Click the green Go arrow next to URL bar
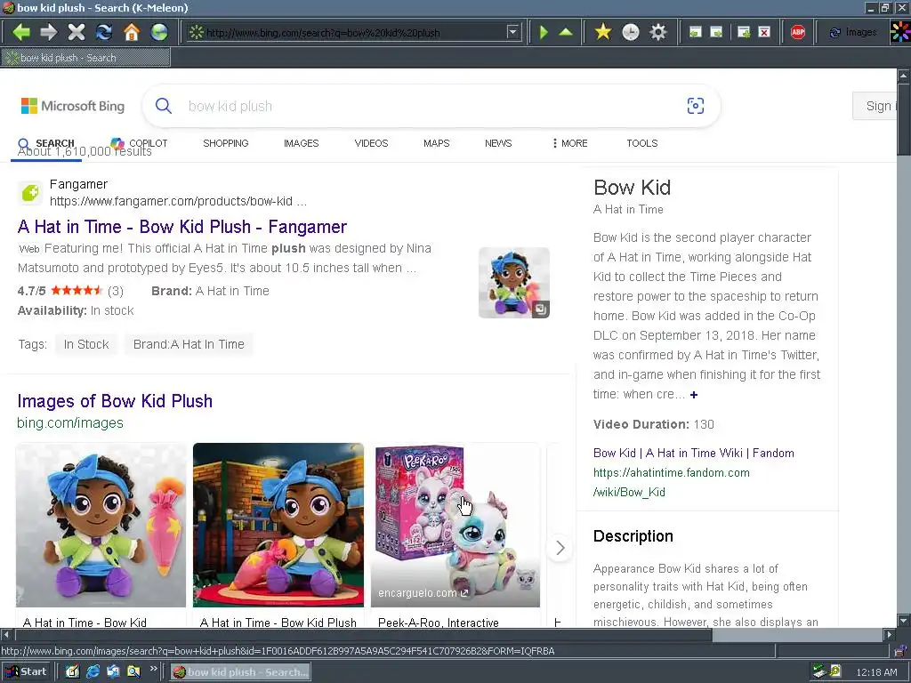 coord(544,32)
